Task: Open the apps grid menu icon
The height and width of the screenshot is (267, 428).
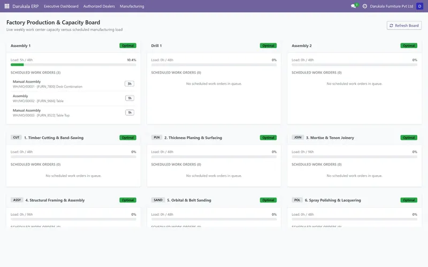Action: (7, 6)
